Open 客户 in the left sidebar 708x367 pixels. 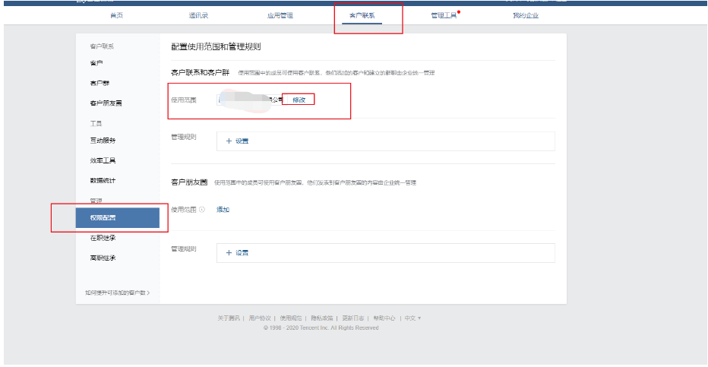pyautogui.click(x=96, y=63)
